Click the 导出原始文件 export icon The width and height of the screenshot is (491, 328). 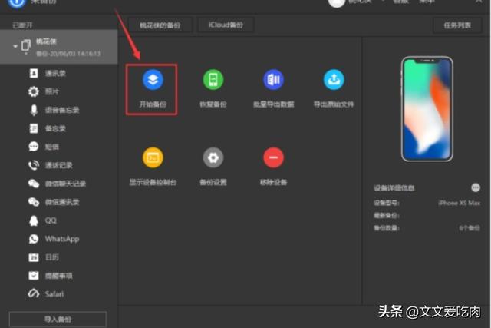[x=334, y=79]
